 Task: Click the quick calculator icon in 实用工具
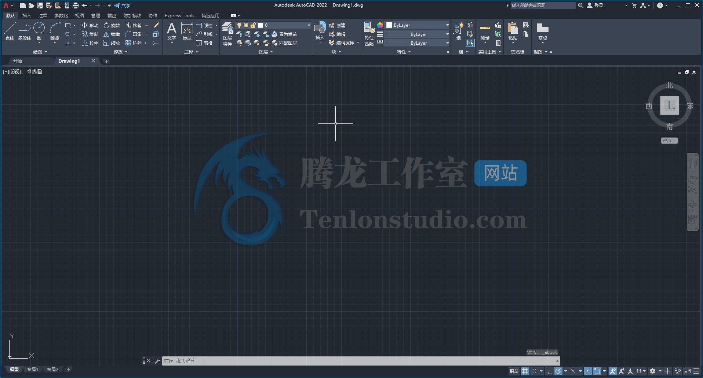click(498, 43)
